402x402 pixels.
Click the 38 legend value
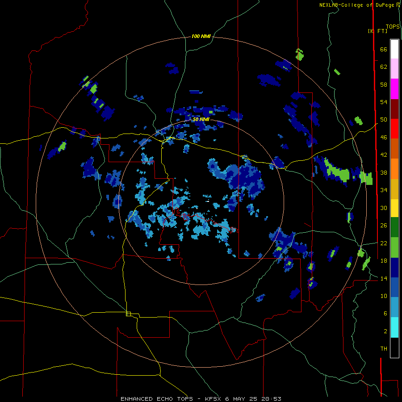(x=384, y=172)
